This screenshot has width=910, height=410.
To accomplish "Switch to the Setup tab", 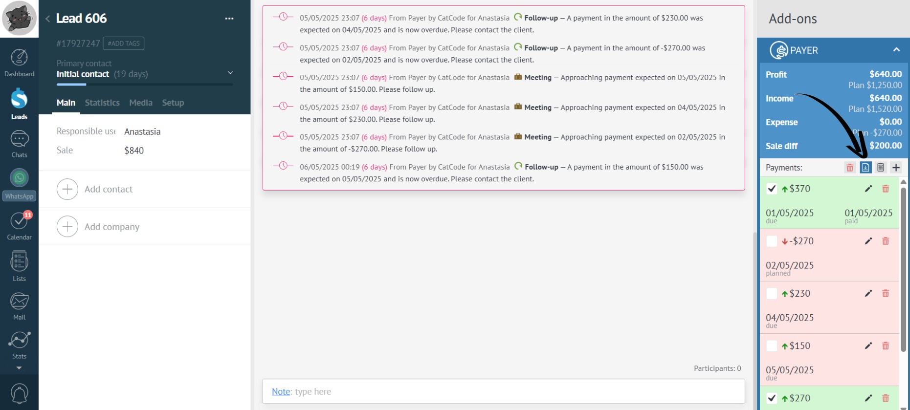I will click(173, 103).
